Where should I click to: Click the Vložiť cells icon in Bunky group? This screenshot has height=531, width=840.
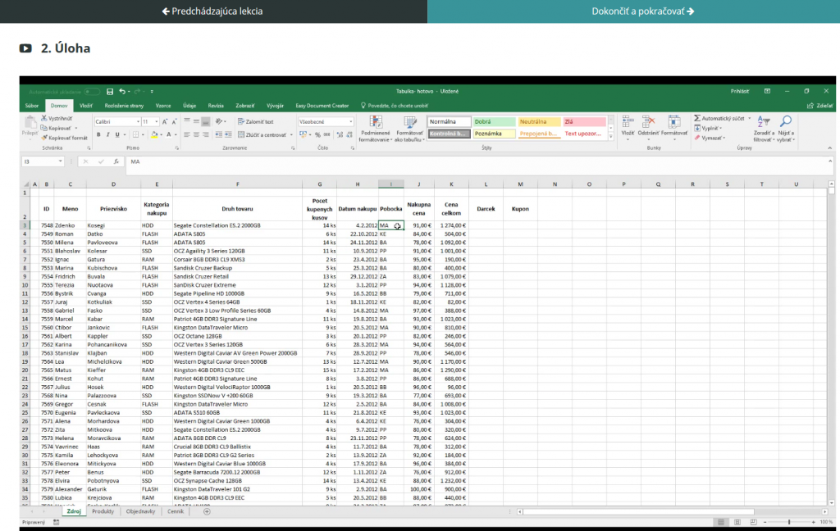point(628,122)
